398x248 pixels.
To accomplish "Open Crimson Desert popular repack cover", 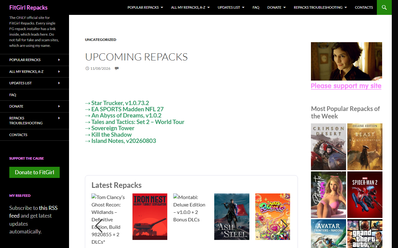I will click(328, 147).
